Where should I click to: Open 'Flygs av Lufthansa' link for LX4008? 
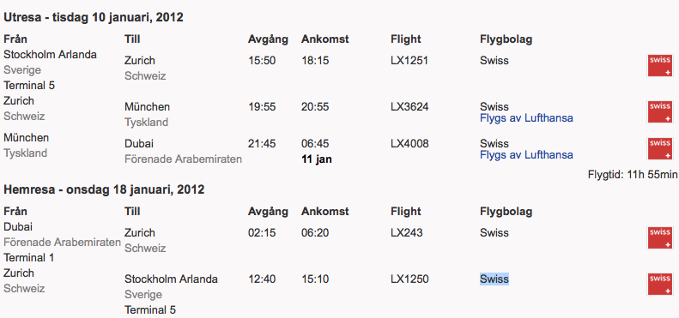(x=526, y=154)
